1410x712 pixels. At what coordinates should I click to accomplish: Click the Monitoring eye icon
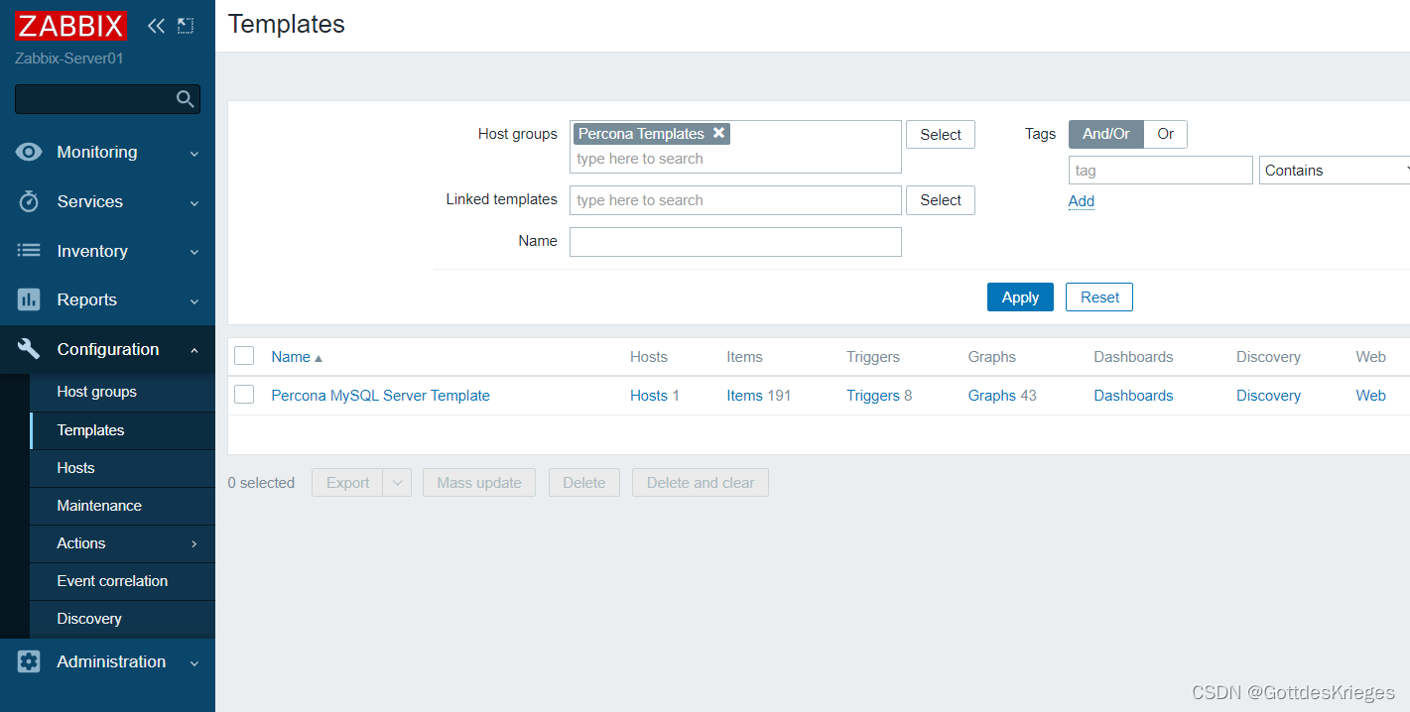(x=29, y=152)
